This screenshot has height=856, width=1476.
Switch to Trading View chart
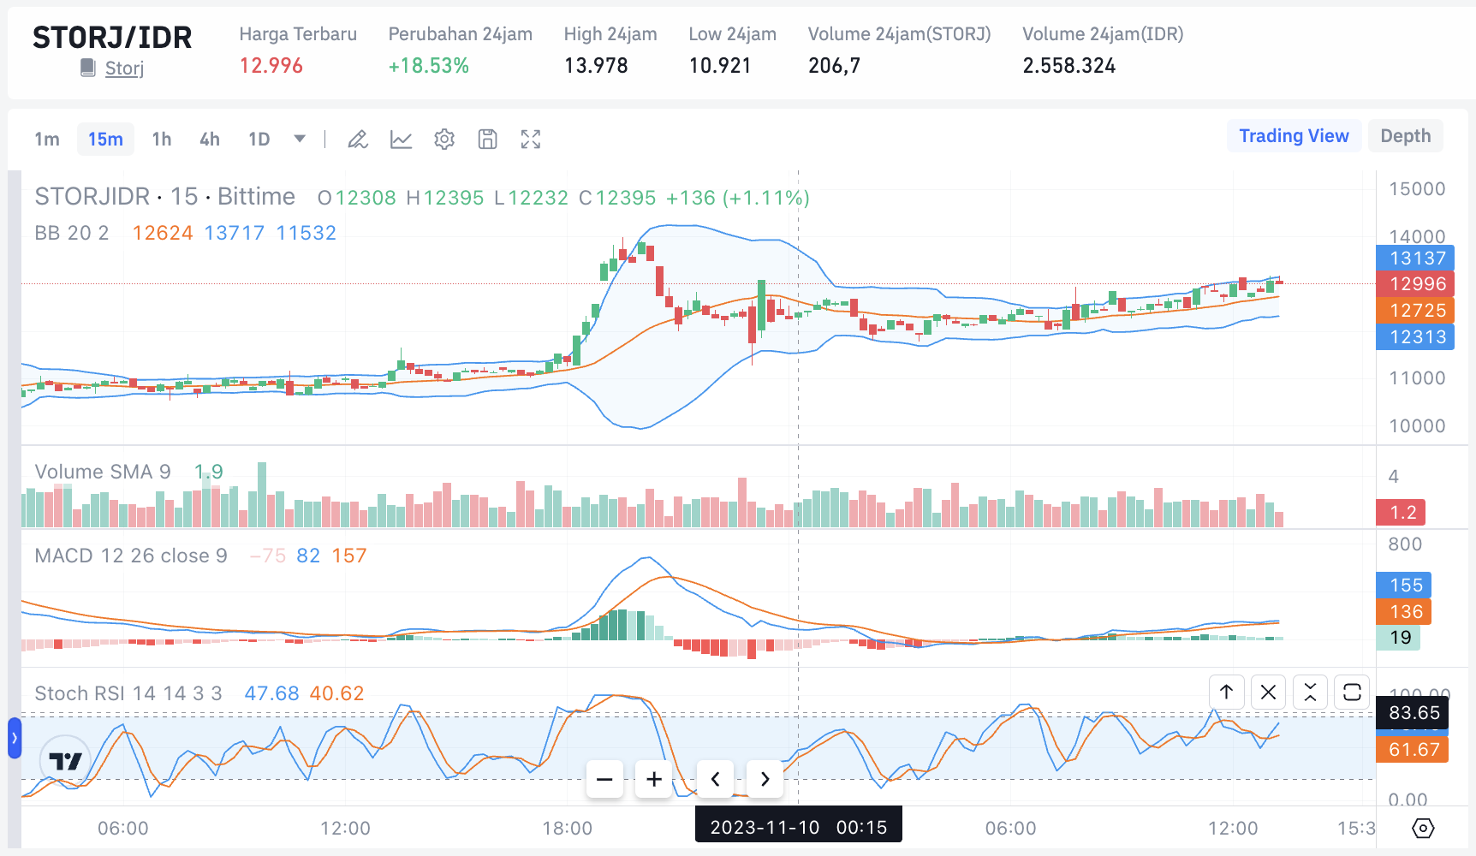1294,136
